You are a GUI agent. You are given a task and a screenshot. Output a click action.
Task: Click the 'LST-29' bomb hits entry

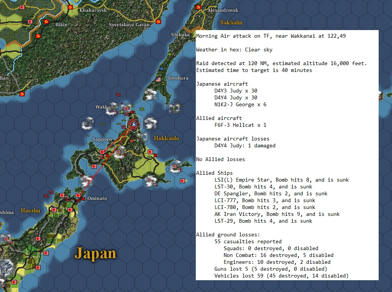(263, 221)
